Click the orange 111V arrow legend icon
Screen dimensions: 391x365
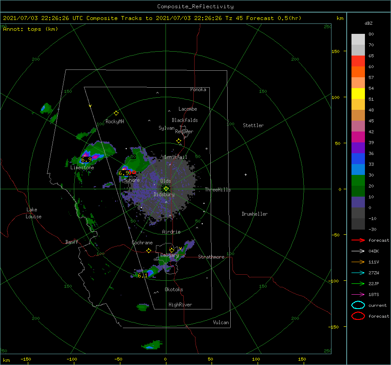coord(358,262)
